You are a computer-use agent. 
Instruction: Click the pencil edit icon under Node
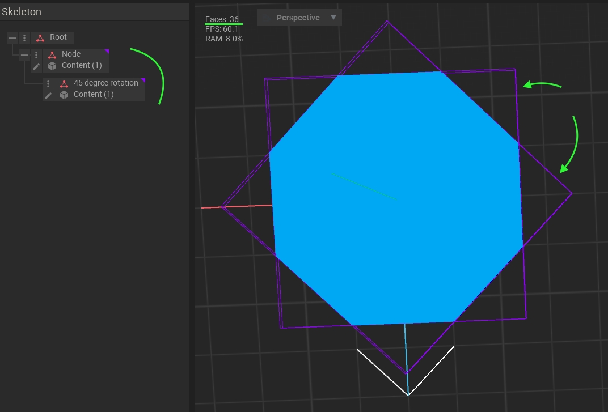(x=36, y=66)
